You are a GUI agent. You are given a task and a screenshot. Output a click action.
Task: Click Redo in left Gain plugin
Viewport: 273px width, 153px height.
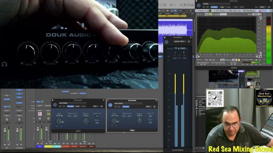(84, 106)
